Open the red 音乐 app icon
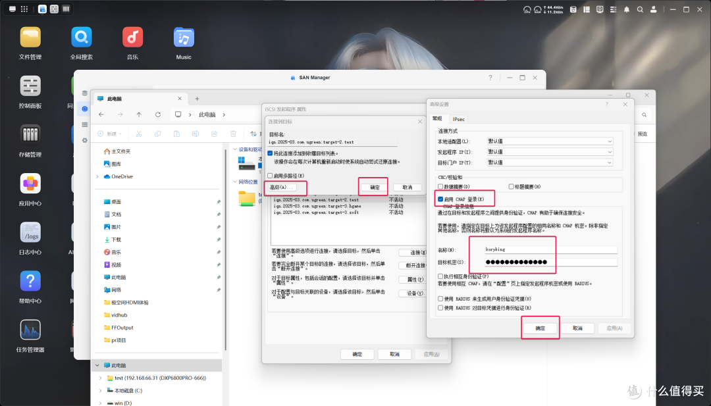 tap(132, 38)
